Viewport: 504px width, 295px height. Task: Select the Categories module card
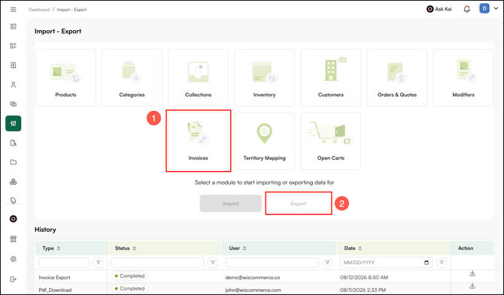[x=132, y=77]
